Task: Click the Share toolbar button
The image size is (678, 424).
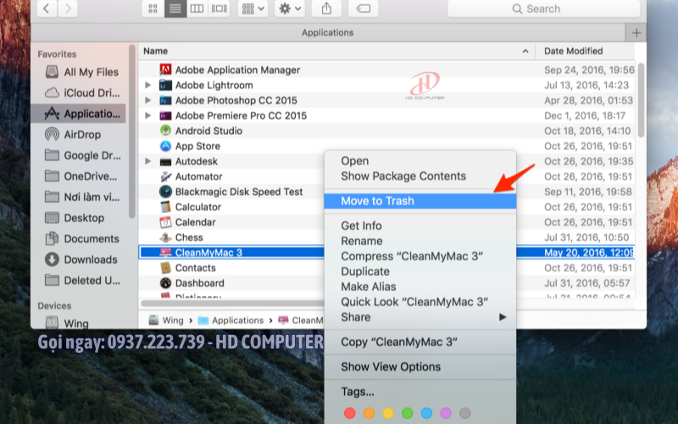Action: coord(326,8)
